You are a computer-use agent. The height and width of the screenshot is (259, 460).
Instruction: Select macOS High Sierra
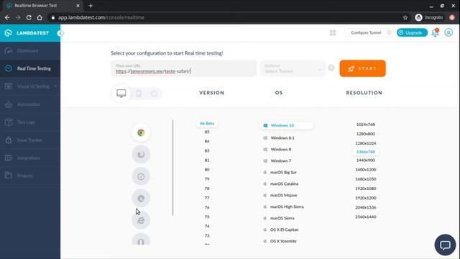click(284, 206)
